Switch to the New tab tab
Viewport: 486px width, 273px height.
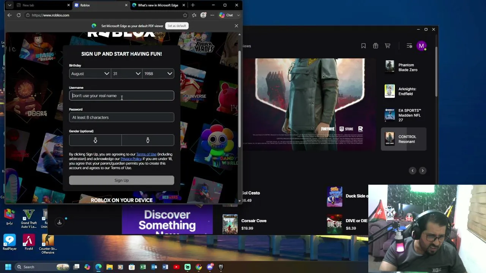coord(43,5)
